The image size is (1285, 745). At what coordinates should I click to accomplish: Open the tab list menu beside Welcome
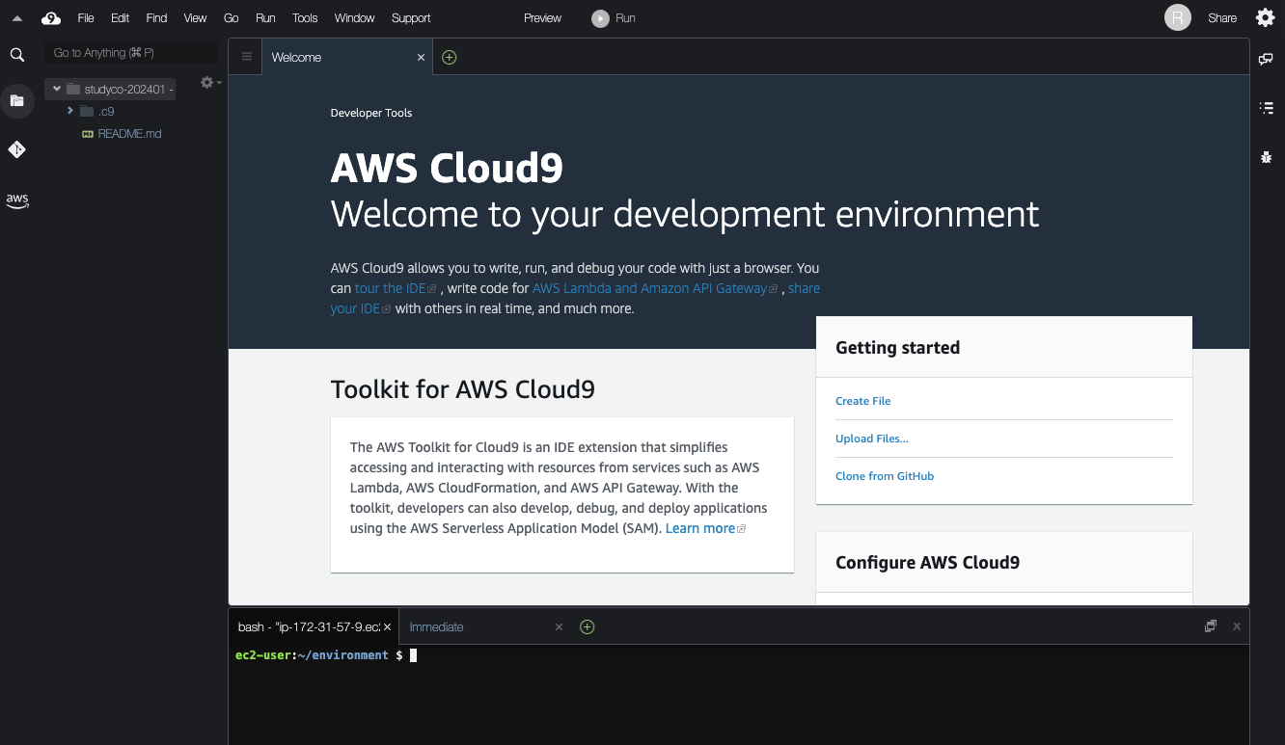245,56
